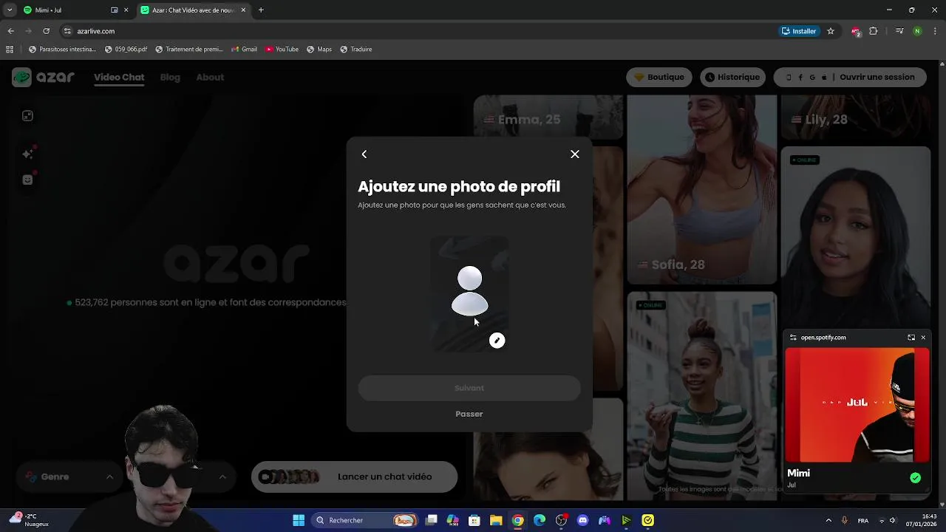
Task: Open the Chrome three-dot menu
Action: click(x=936, y=31)
